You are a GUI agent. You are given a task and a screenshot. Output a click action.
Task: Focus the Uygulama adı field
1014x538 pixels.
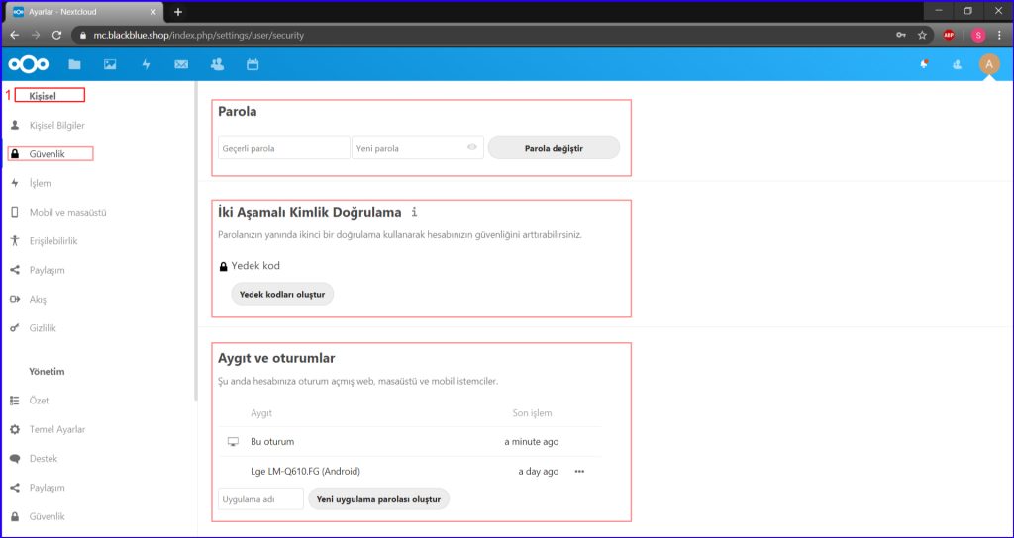[x=260, y=499]
